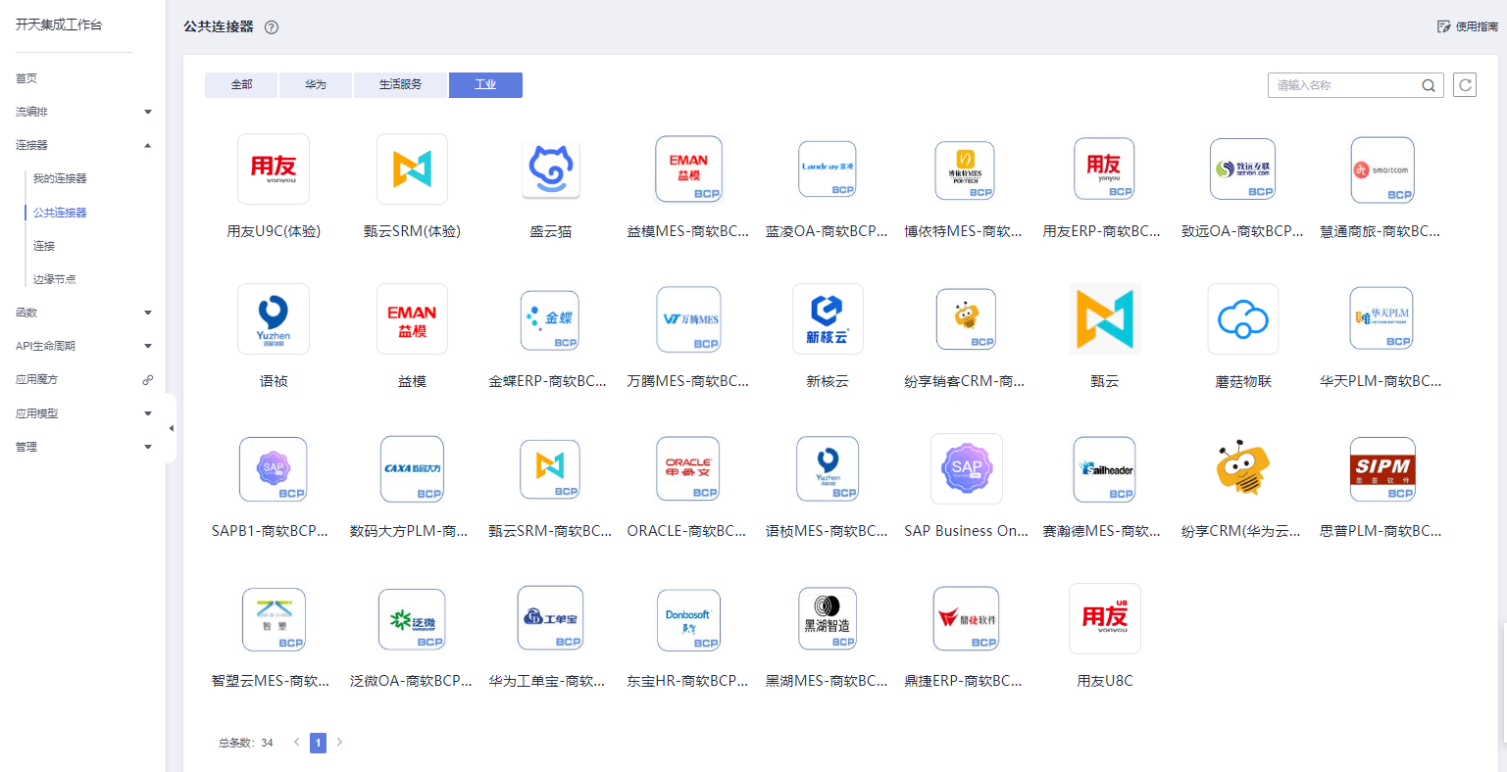Viewport: 1507px width, 772px height.
Task: Open the help tooltip next to 公共连接器
Action: click(x=272, y=26)
